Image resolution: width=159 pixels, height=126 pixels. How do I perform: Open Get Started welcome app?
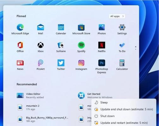[x=95, y=95]
